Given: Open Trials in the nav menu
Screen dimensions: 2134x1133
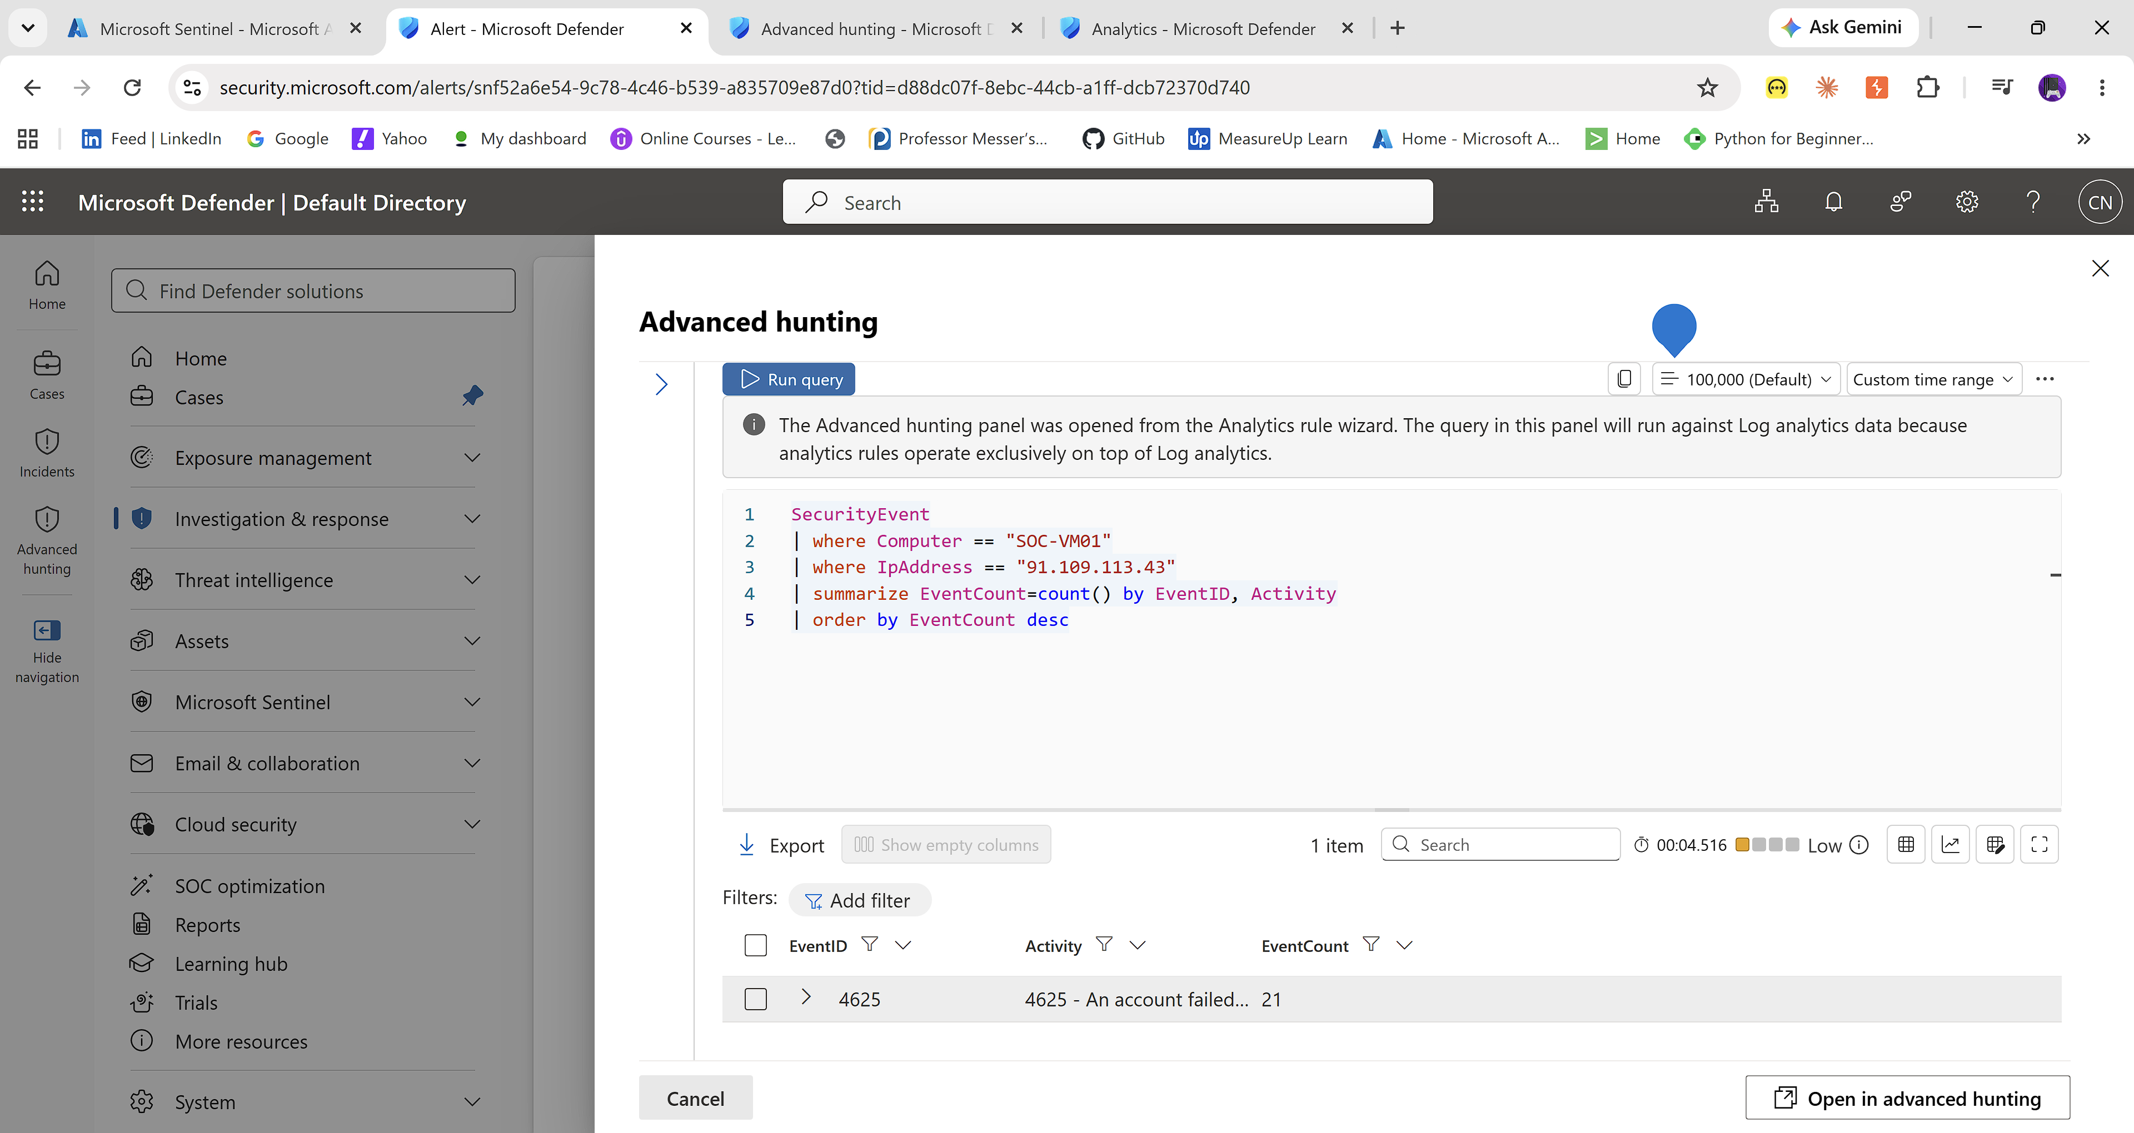Looking at the screenshot, I should 196,1002.
